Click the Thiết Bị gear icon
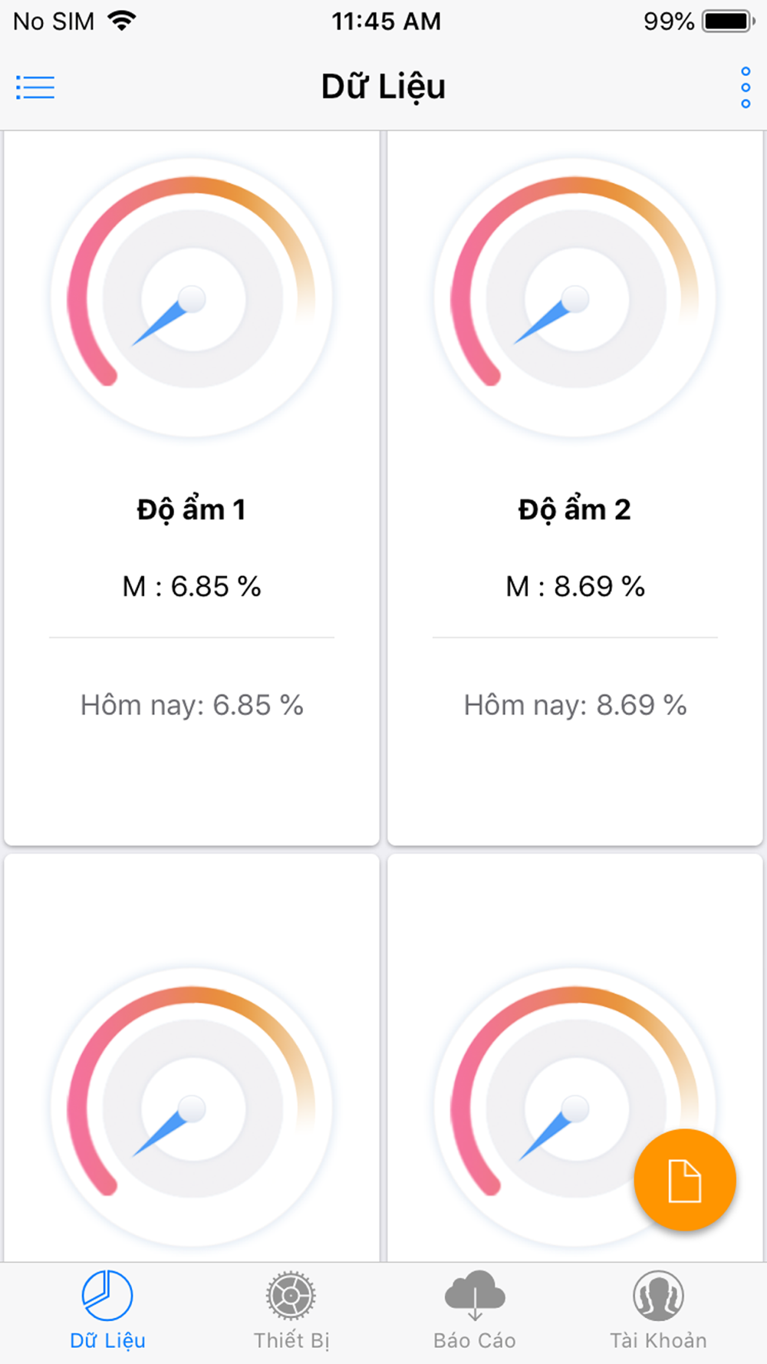The width and height of the screenshot is (767, 1364). click(291, 1296)
